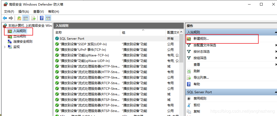
Task: Click the group cell in the SSDP row
Action: (x=135, y=44)
